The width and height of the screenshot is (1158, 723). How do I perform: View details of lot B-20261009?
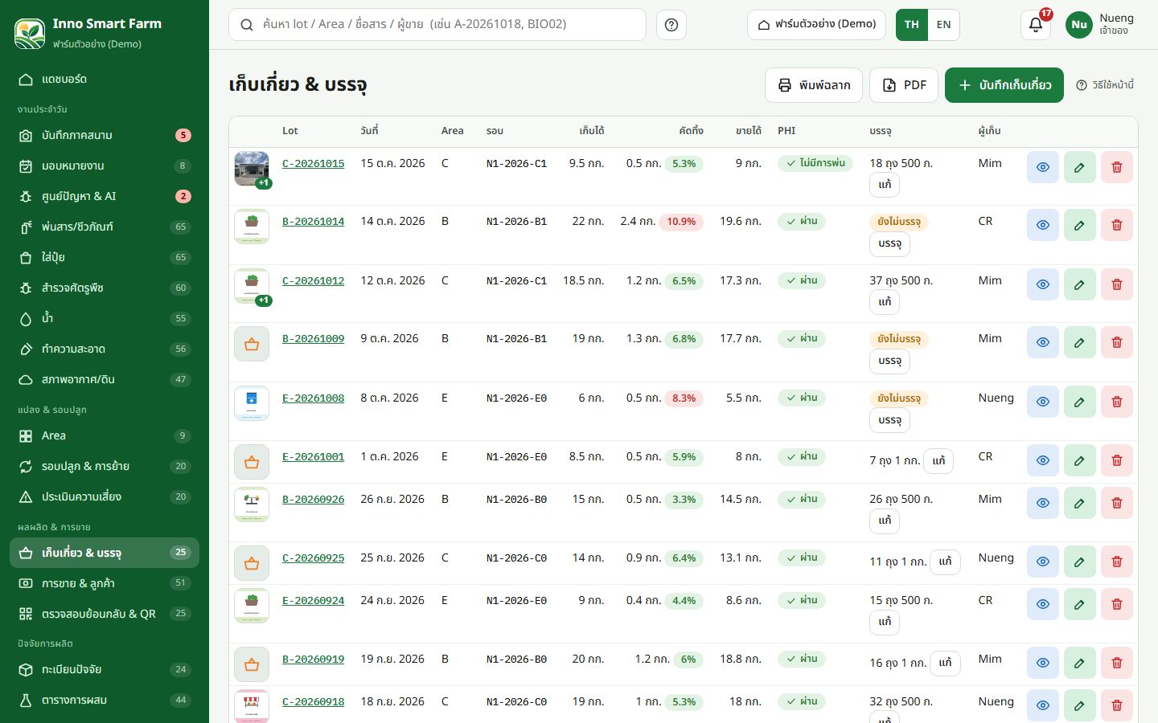[1043, 342]
